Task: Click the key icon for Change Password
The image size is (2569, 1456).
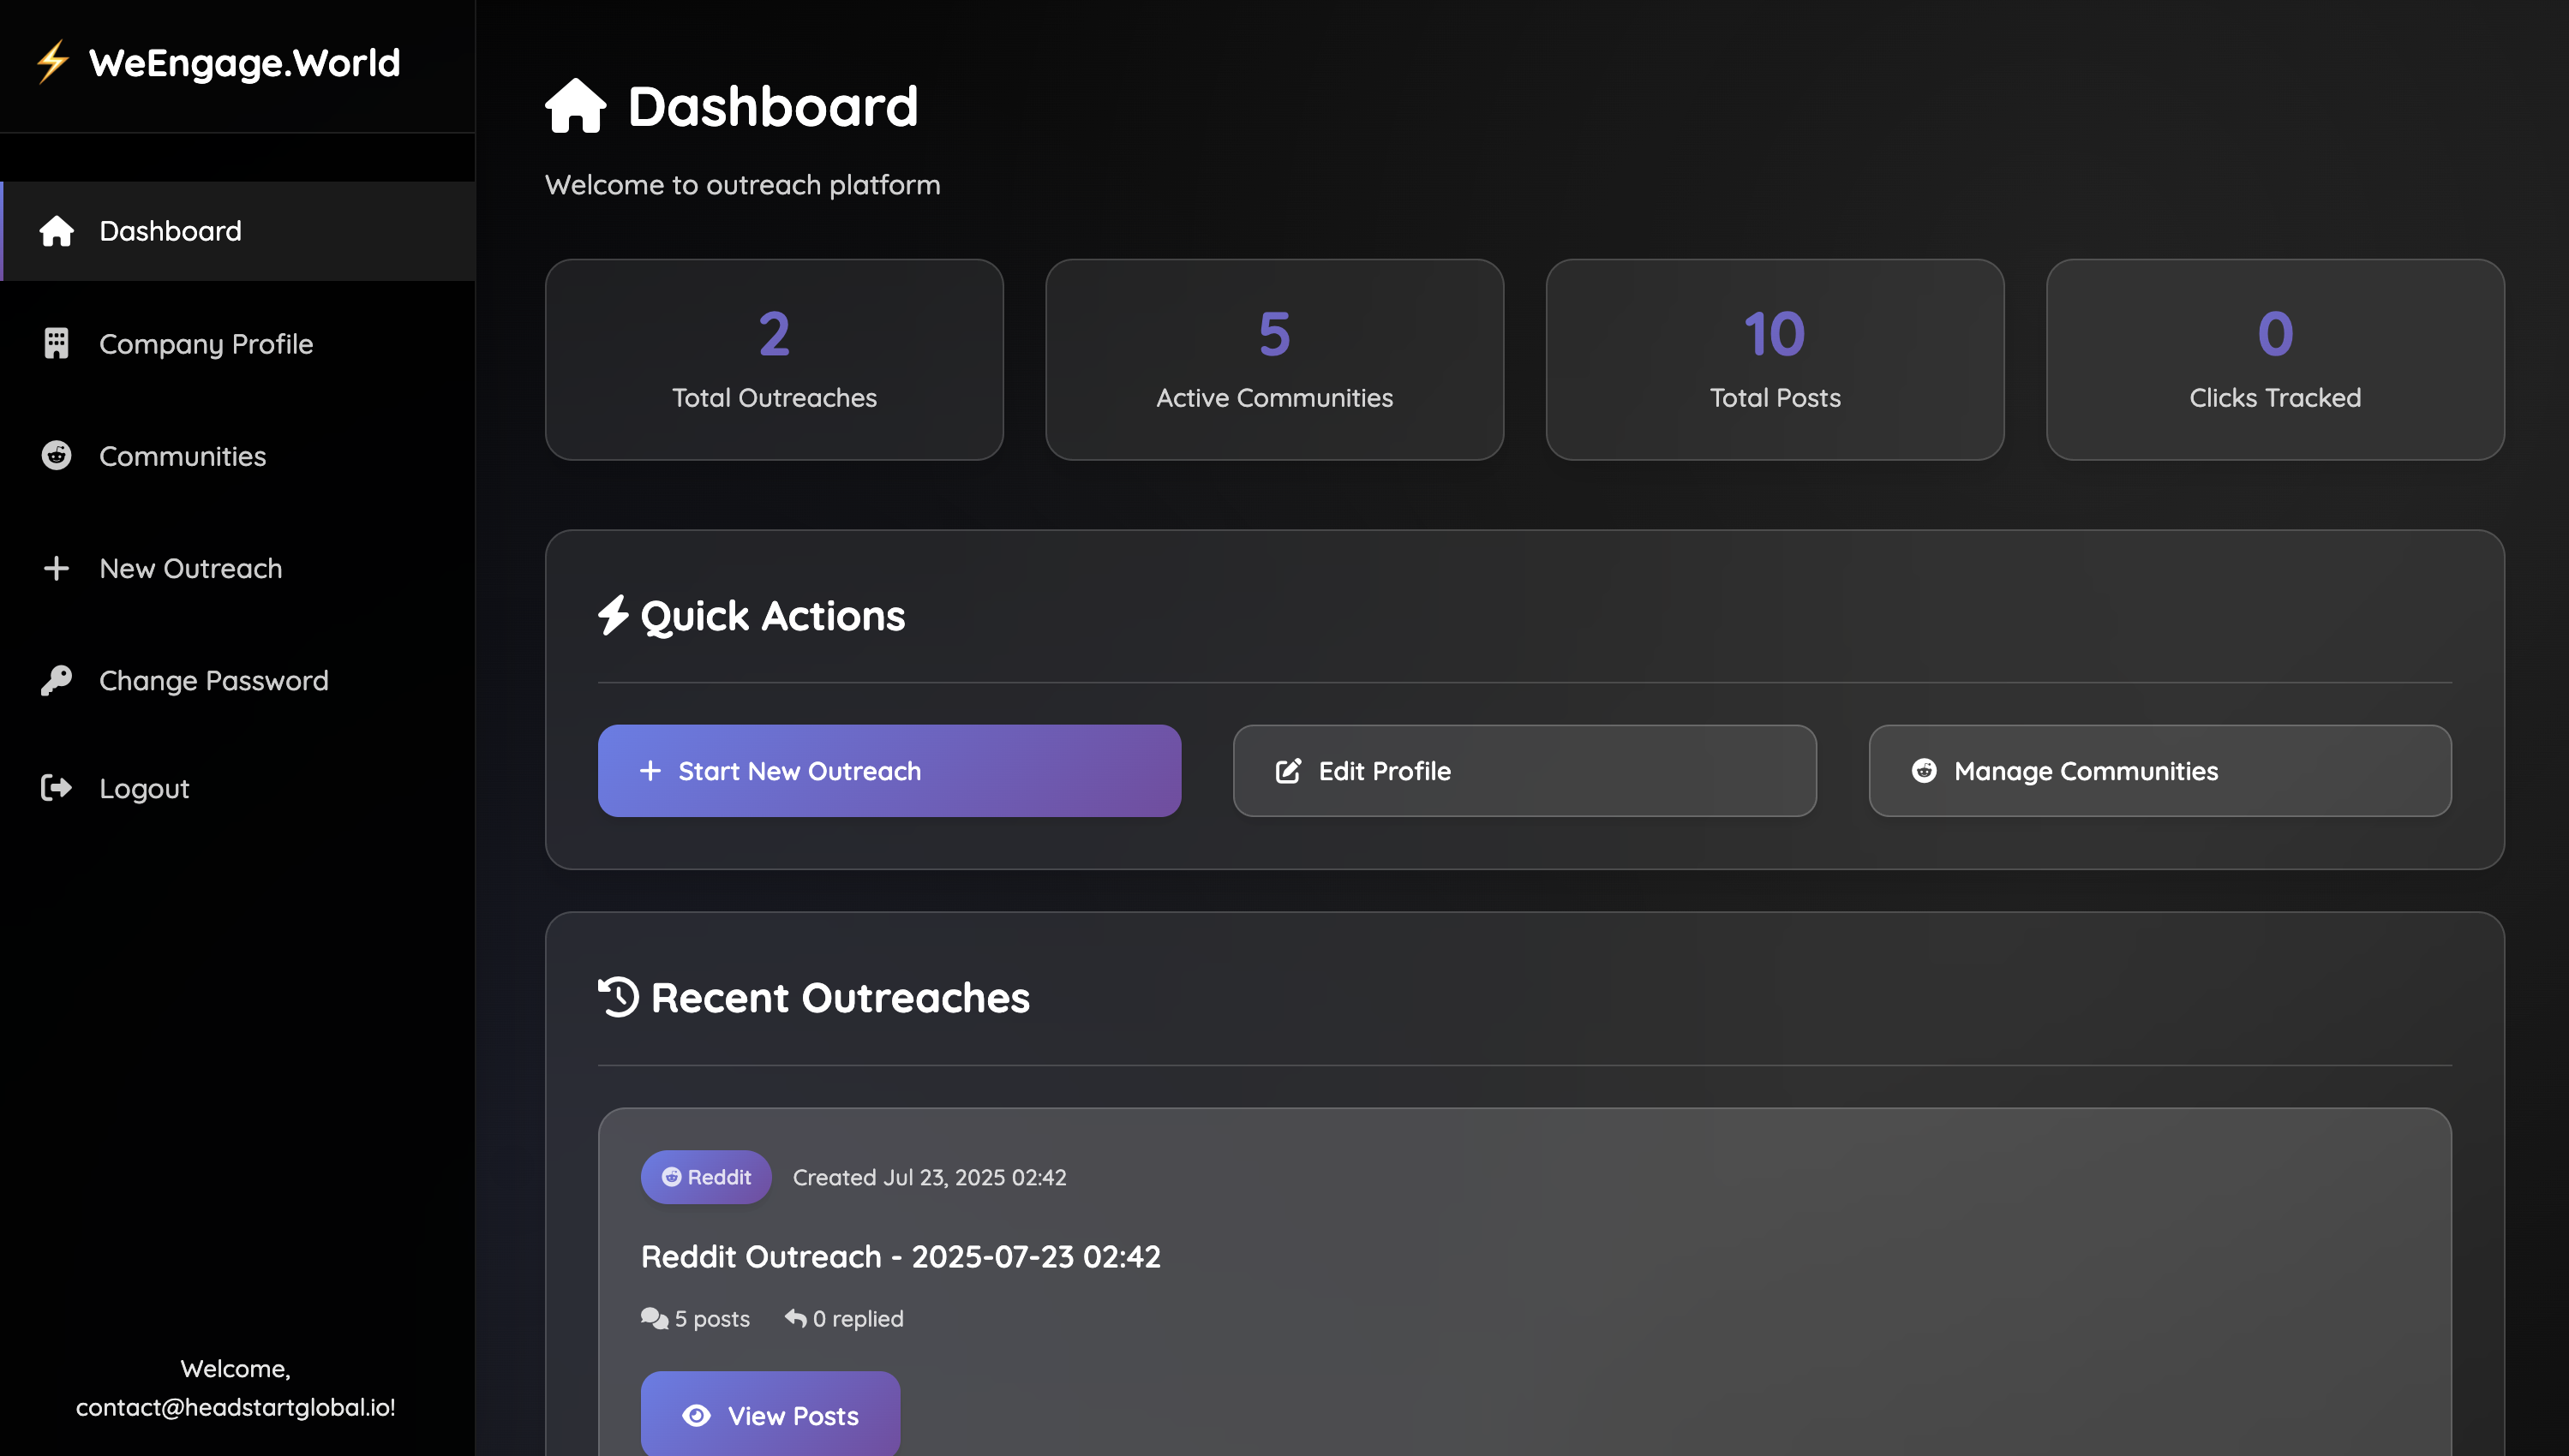Action: pyautogui.click(x=56, y=680)
